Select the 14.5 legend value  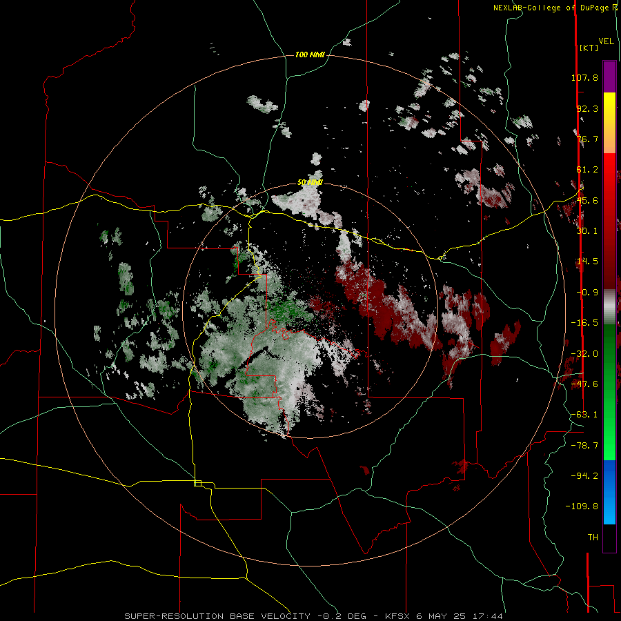click(587, 262)
